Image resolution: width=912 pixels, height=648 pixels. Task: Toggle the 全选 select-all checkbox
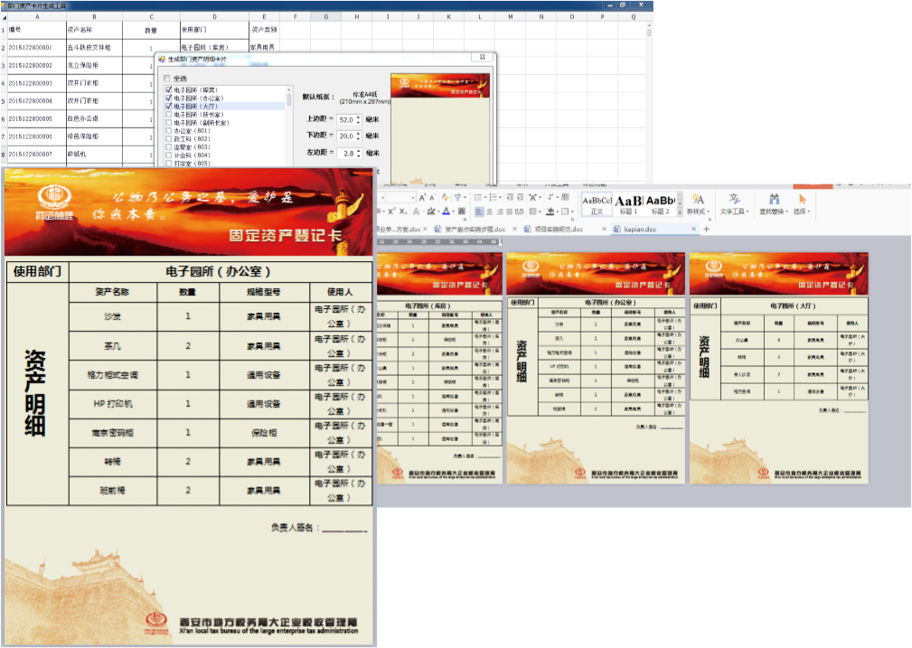click(x=166, y=79)
